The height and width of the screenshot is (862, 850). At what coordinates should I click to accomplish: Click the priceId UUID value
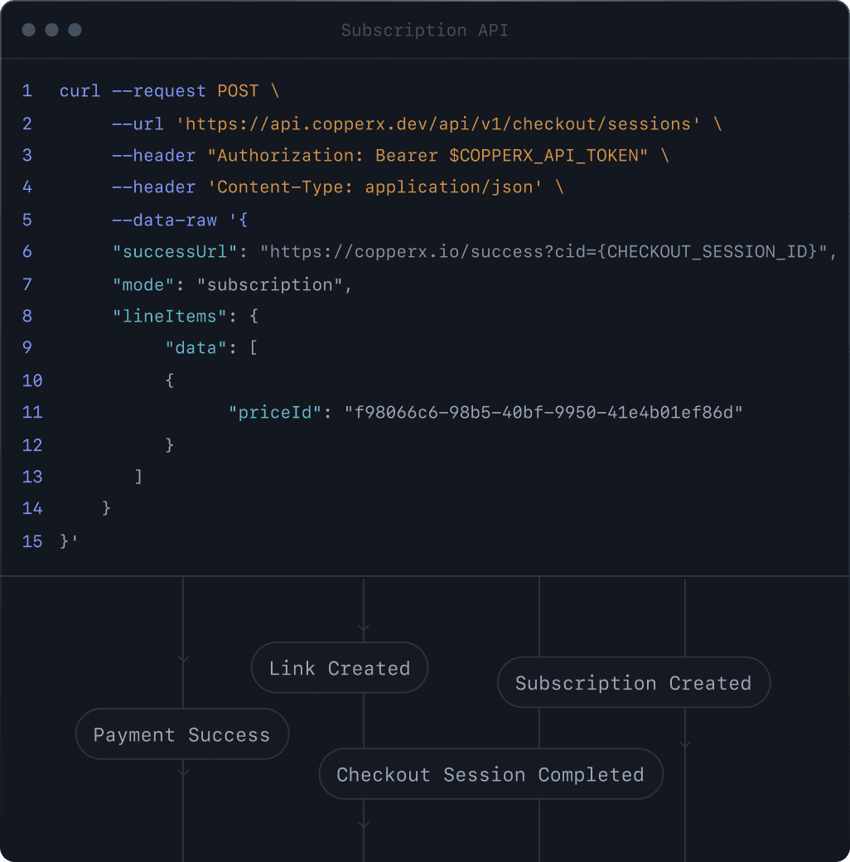click(x=543, y=412)
